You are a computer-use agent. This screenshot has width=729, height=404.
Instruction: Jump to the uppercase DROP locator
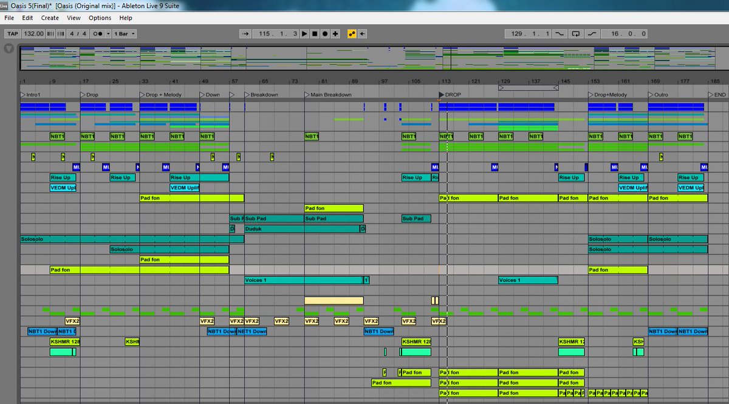click(x=450, y=95)
